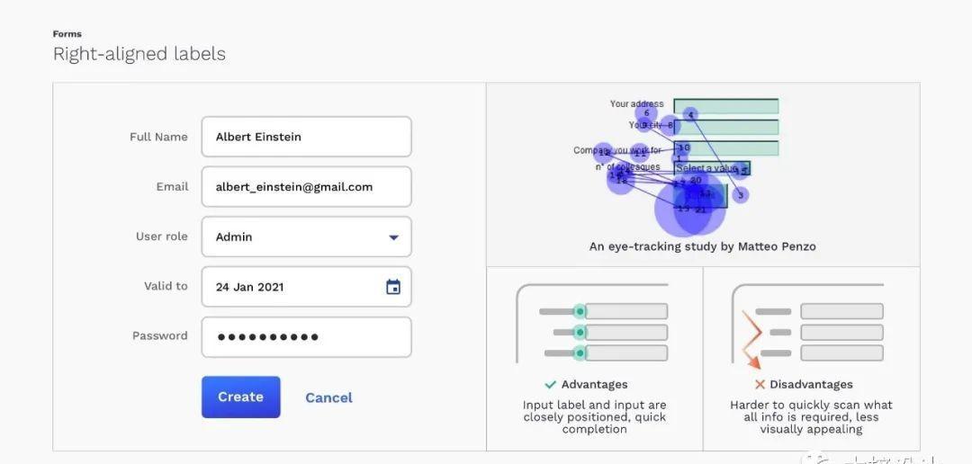This screenshot has width=972, height=464.
Task: Click the eye-tracking study caption text
Action: pos(702,246)
